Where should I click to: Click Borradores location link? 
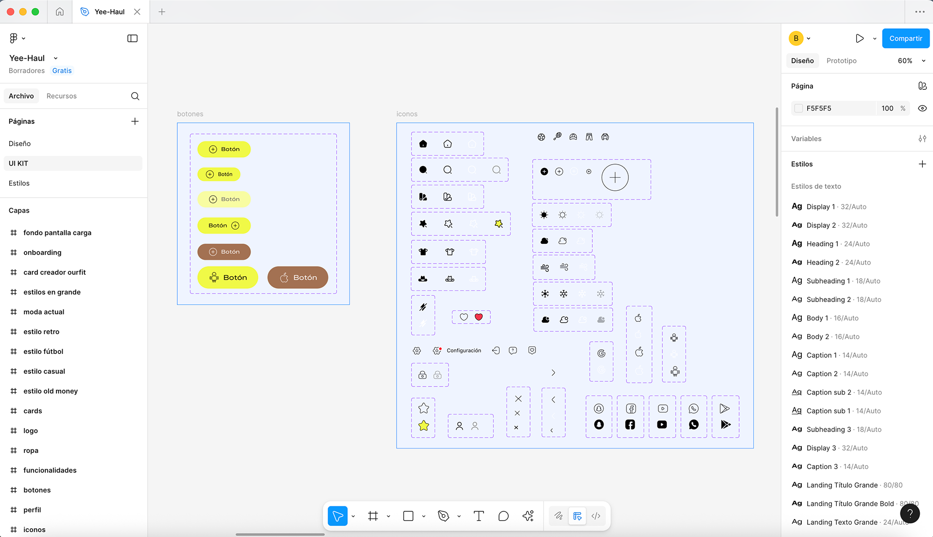(27, 70)
